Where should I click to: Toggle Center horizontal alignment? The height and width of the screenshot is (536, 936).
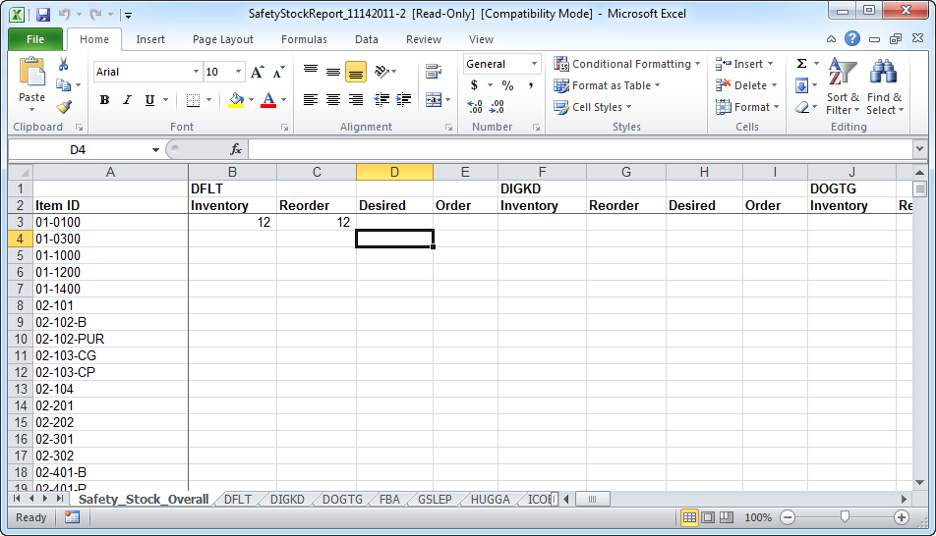tap(333, 100)
